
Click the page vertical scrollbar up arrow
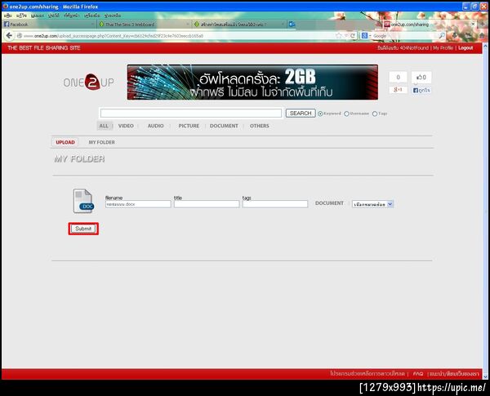485,47
